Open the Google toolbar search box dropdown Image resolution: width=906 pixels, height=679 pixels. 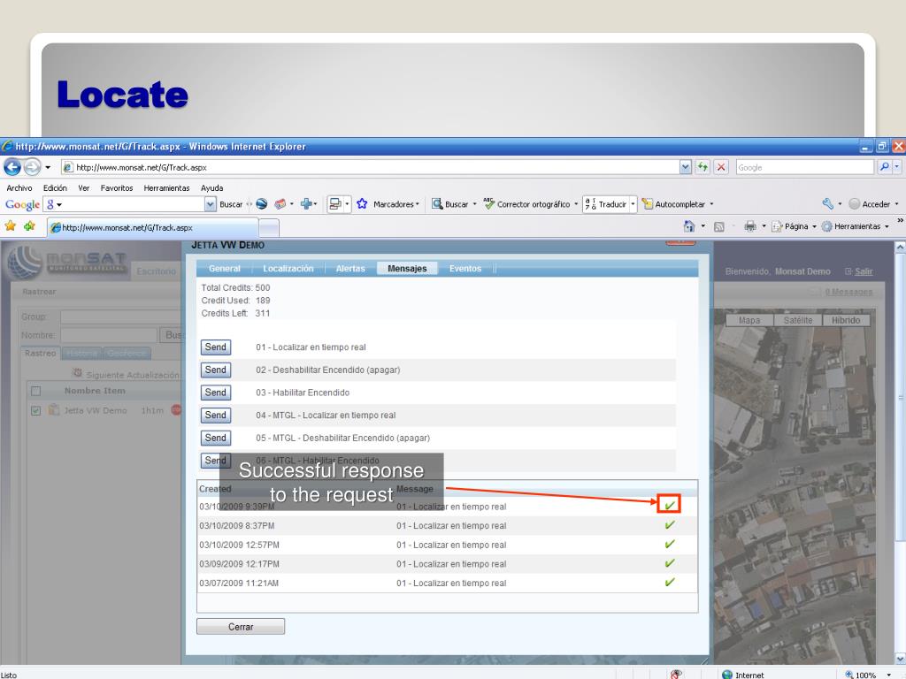click(x=211, y=204)
